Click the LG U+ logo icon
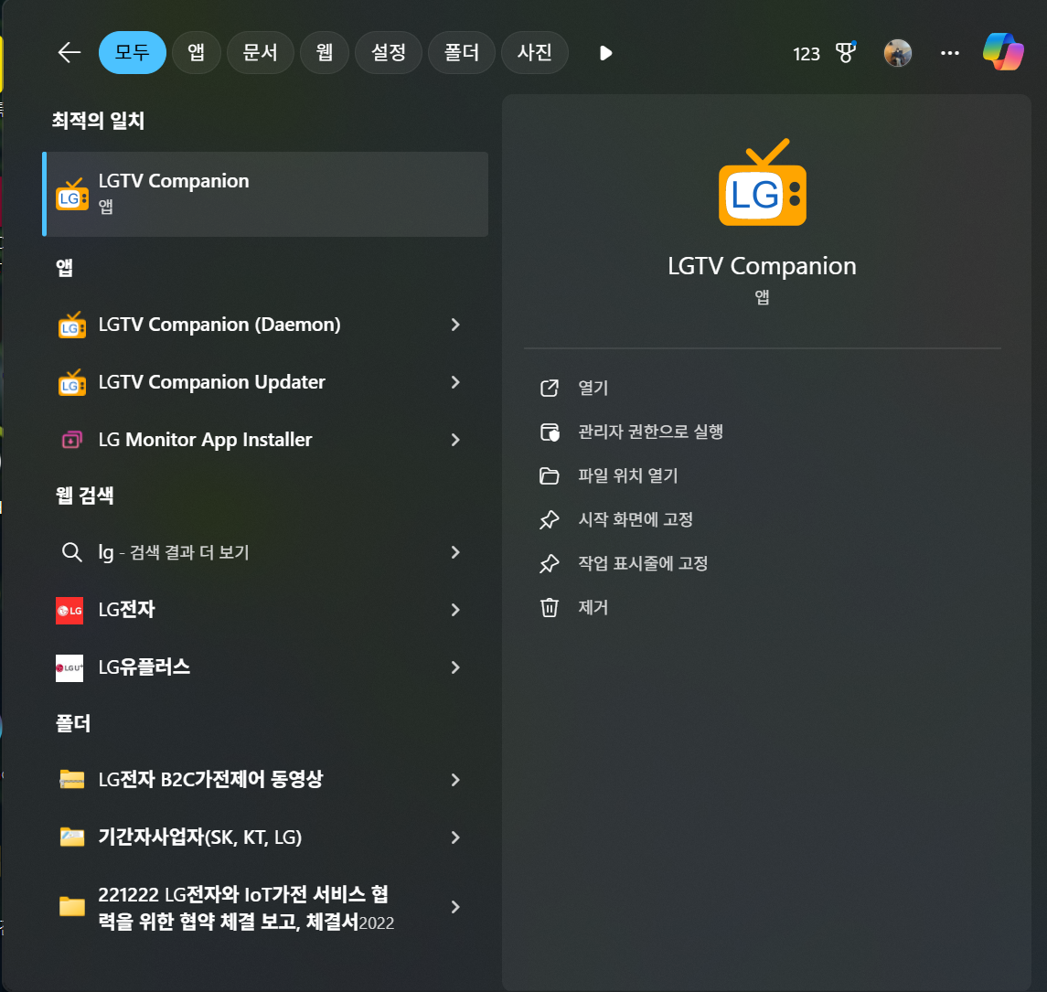1047x992 pixels. pyautogui.click(x=69, y=667)
